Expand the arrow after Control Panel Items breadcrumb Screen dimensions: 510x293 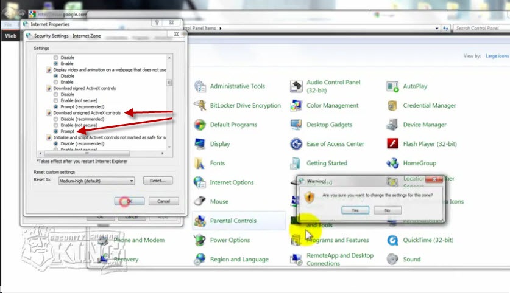(220, 29)
